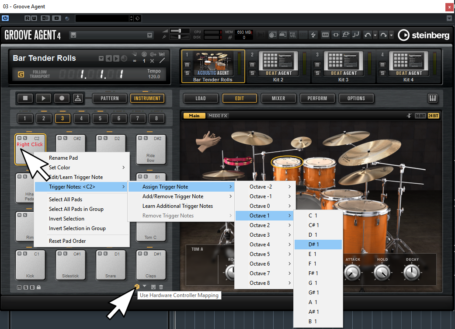Expand the Octave 8 submenu
The width and height of the screenshot is (455, 329).
click(264, 283)
